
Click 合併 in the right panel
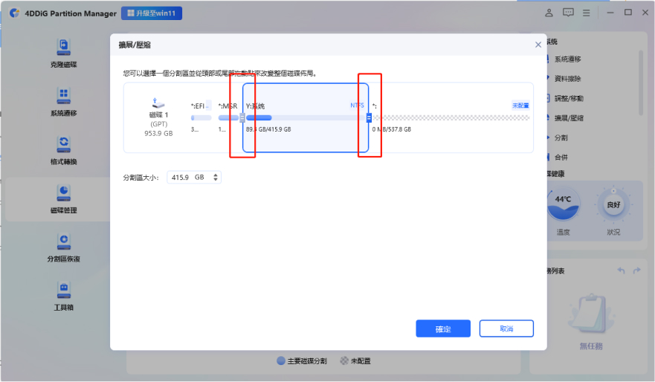[561, 158]
